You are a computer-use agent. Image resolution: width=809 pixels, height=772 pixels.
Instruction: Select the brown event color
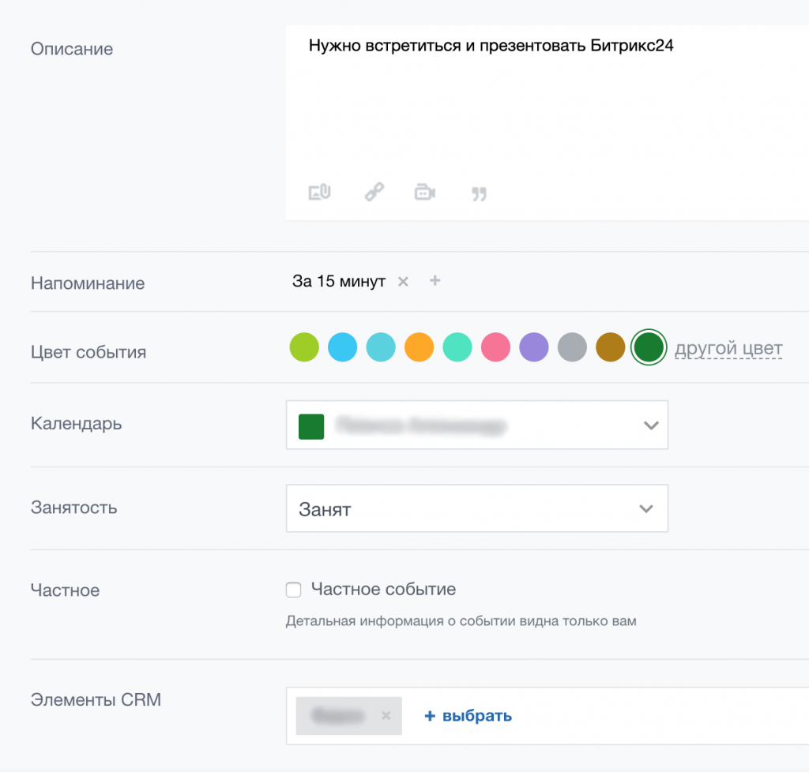pyautogui.click(x=610, y=347)
